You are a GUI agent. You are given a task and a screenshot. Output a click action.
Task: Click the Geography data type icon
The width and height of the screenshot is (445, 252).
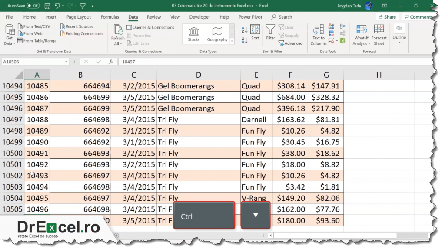tap(218, 32)
